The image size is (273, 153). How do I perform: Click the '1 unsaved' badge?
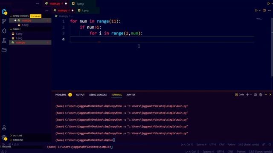pyautogui.click(x=35, y=16)
